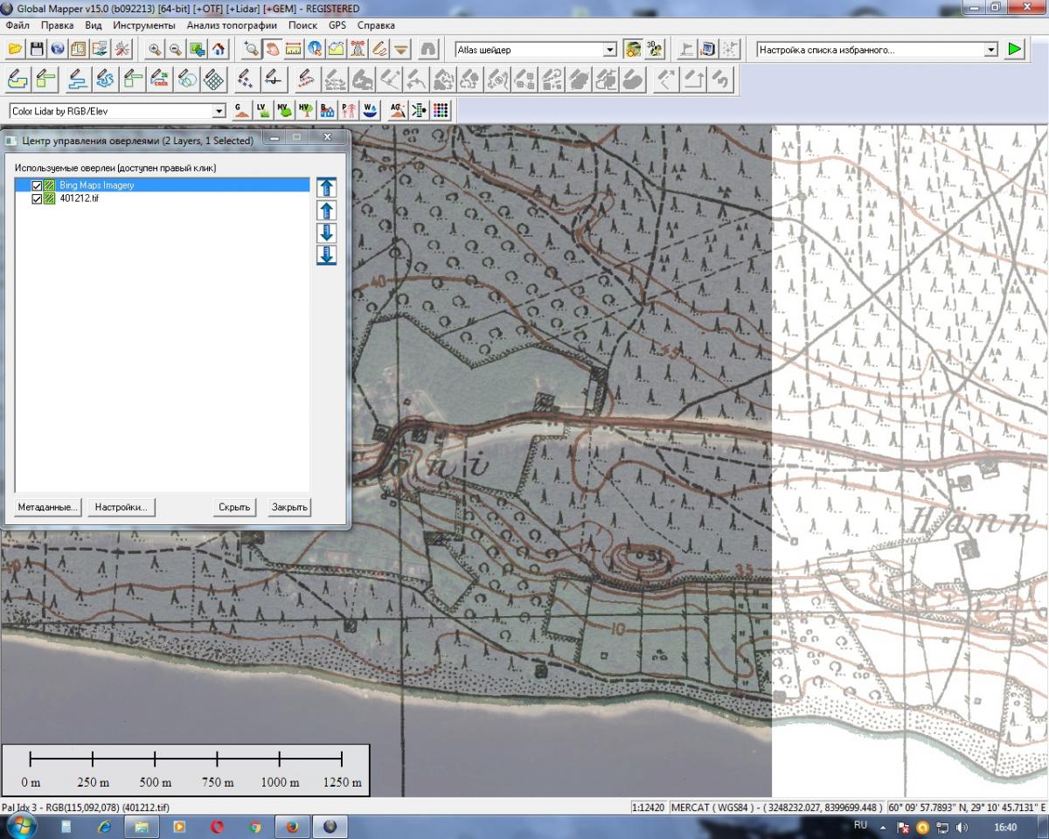Open the 3D view icon
Viewport: 1049px width, 839px height.
click(x=655, y=50)
